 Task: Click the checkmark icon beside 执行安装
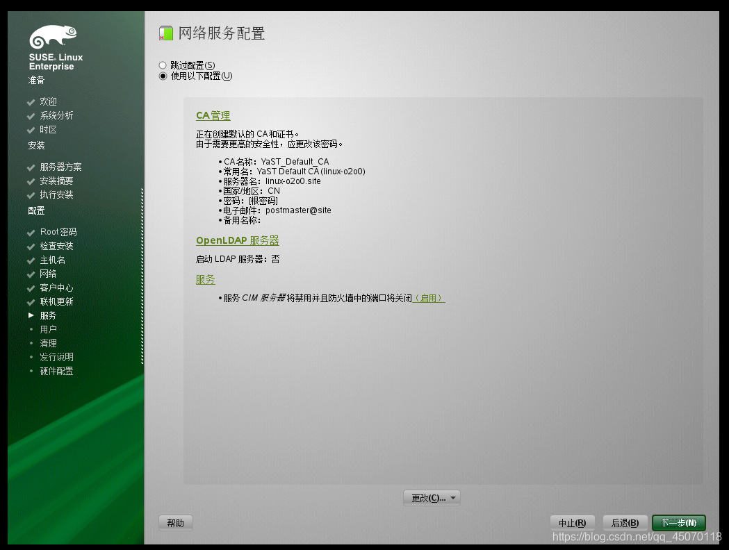[31, 195]
